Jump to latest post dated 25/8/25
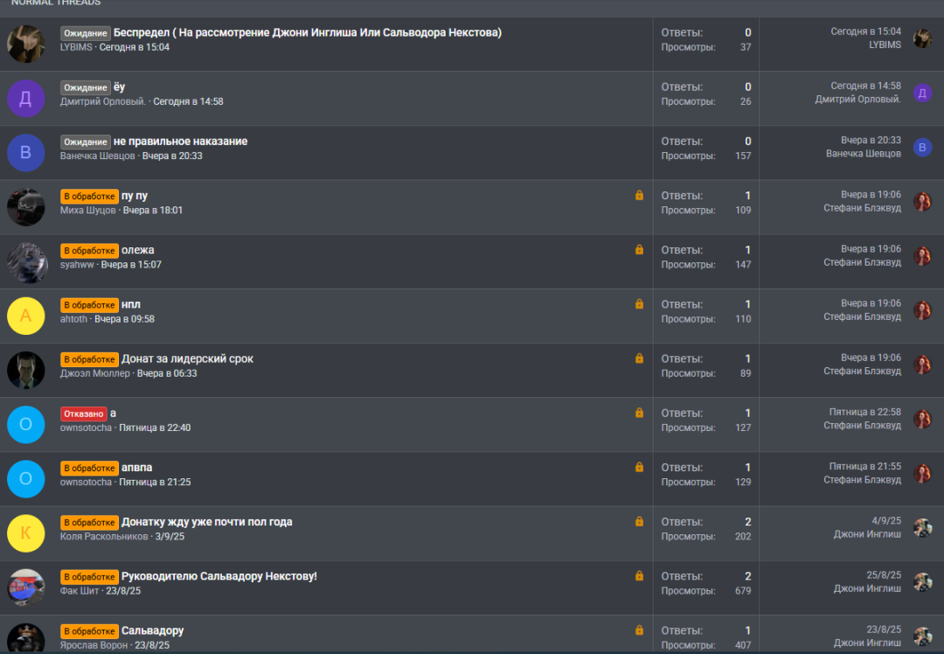The image size is (944, 654). point(884,575)
